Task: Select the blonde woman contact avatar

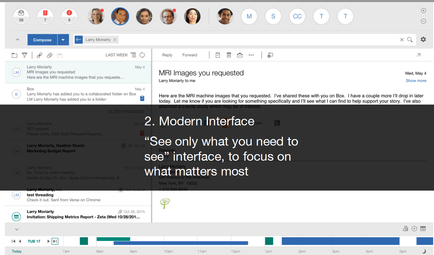Action: point(96,16)
